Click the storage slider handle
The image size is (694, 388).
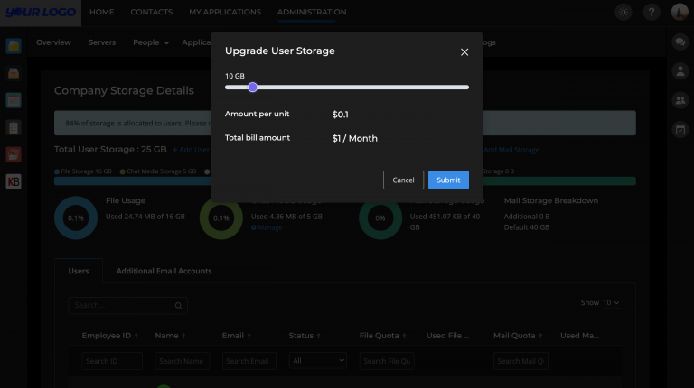[252, 87]
